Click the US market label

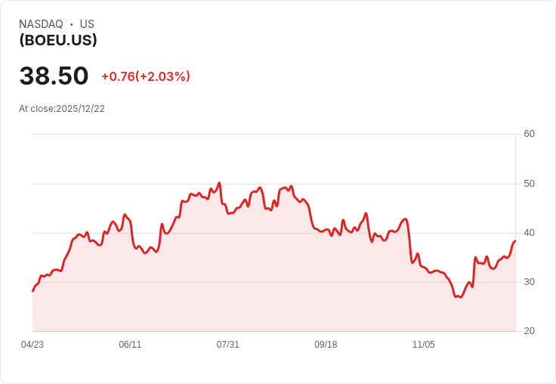click(x=87, y=24)
